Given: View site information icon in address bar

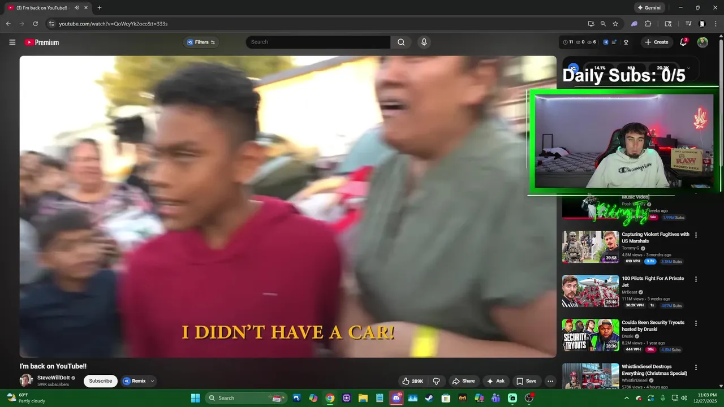Looking at the screenshot, I should click(51, 24).
